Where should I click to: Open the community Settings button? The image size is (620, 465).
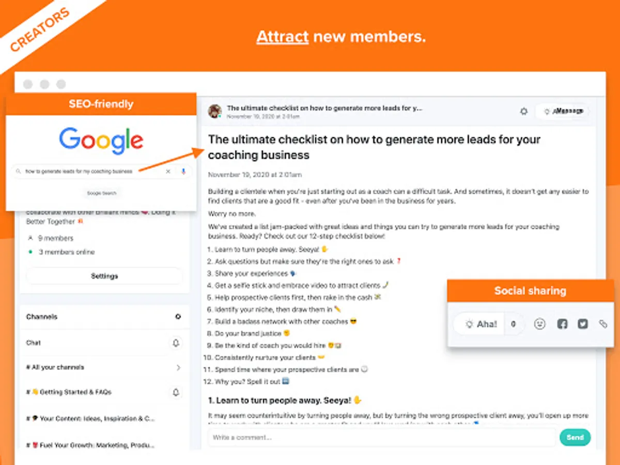104,276
